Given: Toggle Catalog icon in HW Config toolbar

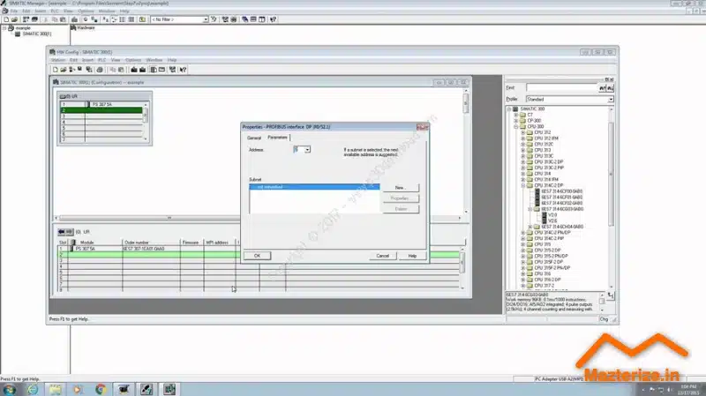Looking at the screenshot, I should [154, 70].
